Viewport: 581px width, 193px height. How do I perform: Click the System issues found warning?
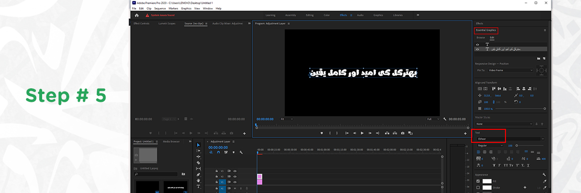161,15
